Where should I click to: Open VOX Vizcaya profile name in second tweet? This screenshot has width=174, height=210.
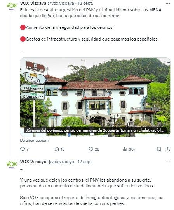pos(33,162)
